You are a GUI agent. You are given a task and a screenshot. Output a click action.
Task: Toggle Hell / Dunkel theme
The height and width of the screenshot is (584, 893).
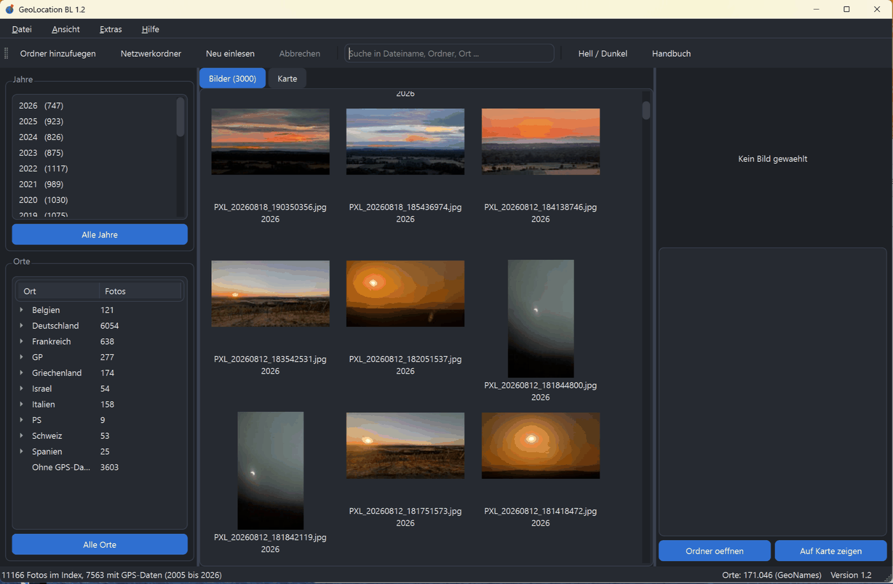tap(603, 53)
